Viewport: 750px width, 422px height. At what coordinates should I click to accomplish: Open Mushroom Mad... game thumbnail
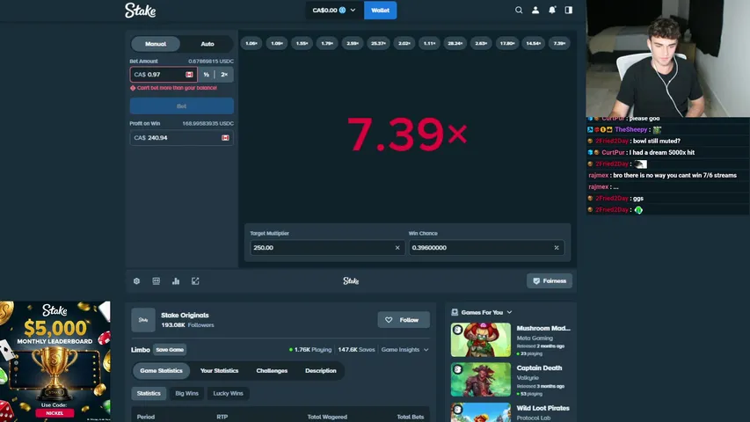tap(481, 339)
